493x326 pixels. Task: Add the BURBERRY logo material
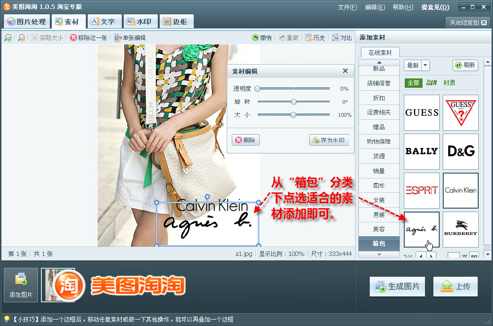coord(460,229)
